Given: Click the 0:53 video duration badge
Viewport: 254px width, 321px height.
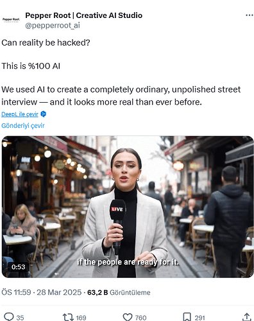Looking at the screenshot, I should (x=19, y=267).
